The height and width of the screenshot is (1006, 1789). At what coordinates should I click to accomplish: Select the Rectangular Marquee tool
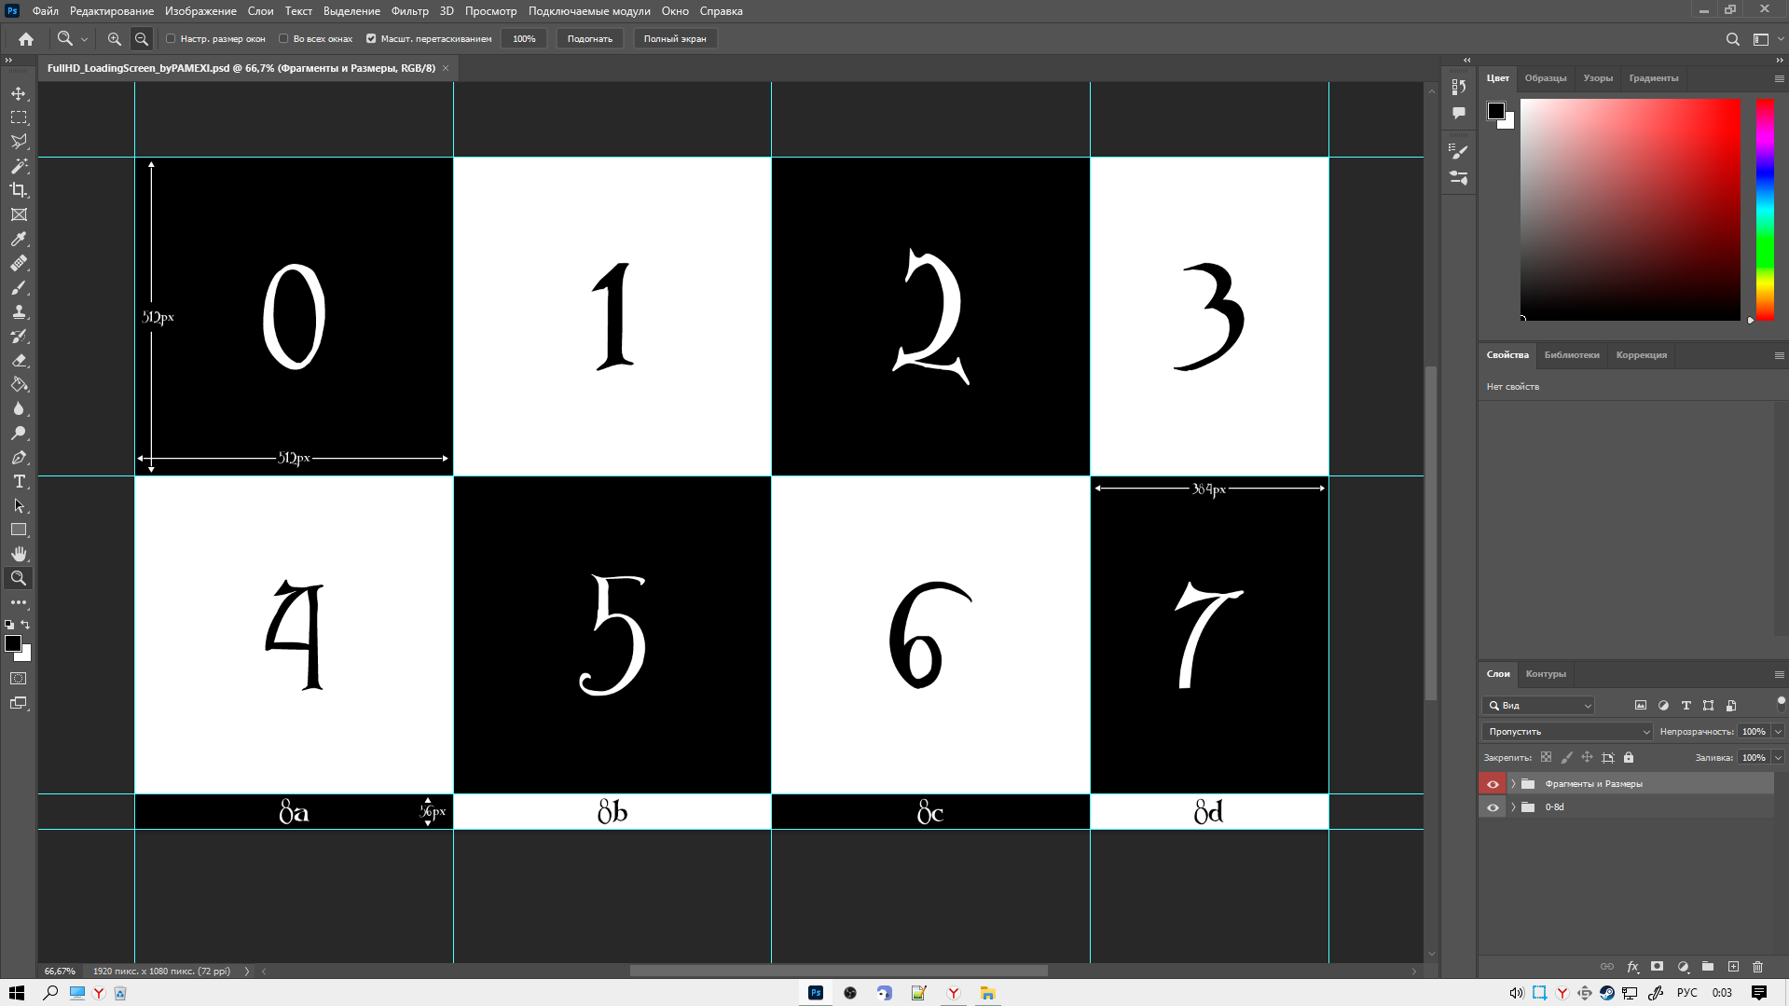(19, 117)
